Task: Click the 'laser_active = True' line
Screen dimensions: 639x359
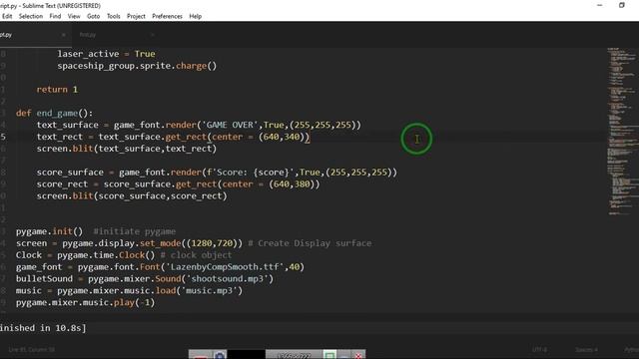Action: point(106,54)
